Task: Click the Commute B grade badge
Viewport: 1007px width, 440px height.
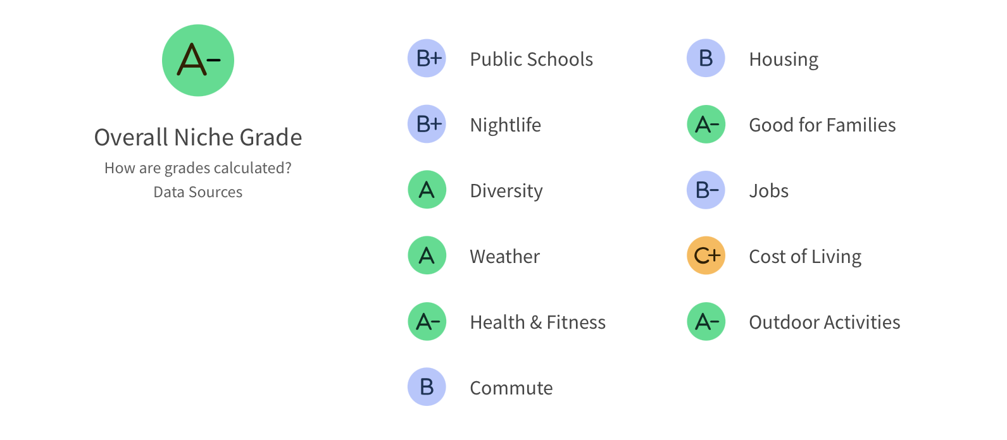Action: click(427, 387)
